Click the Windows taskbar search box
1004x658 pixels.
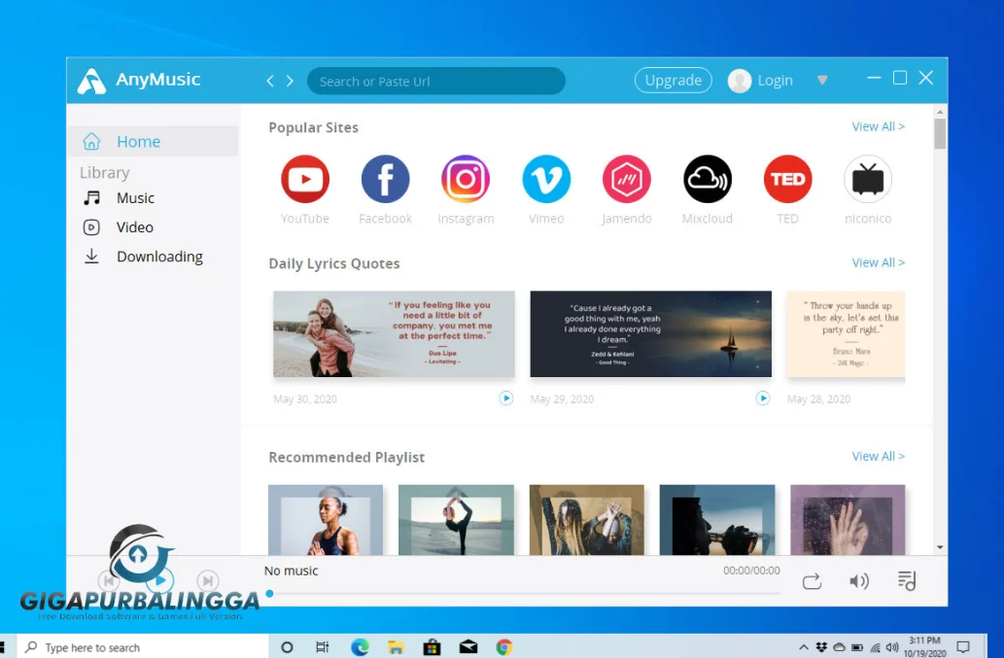coord(142,647)
